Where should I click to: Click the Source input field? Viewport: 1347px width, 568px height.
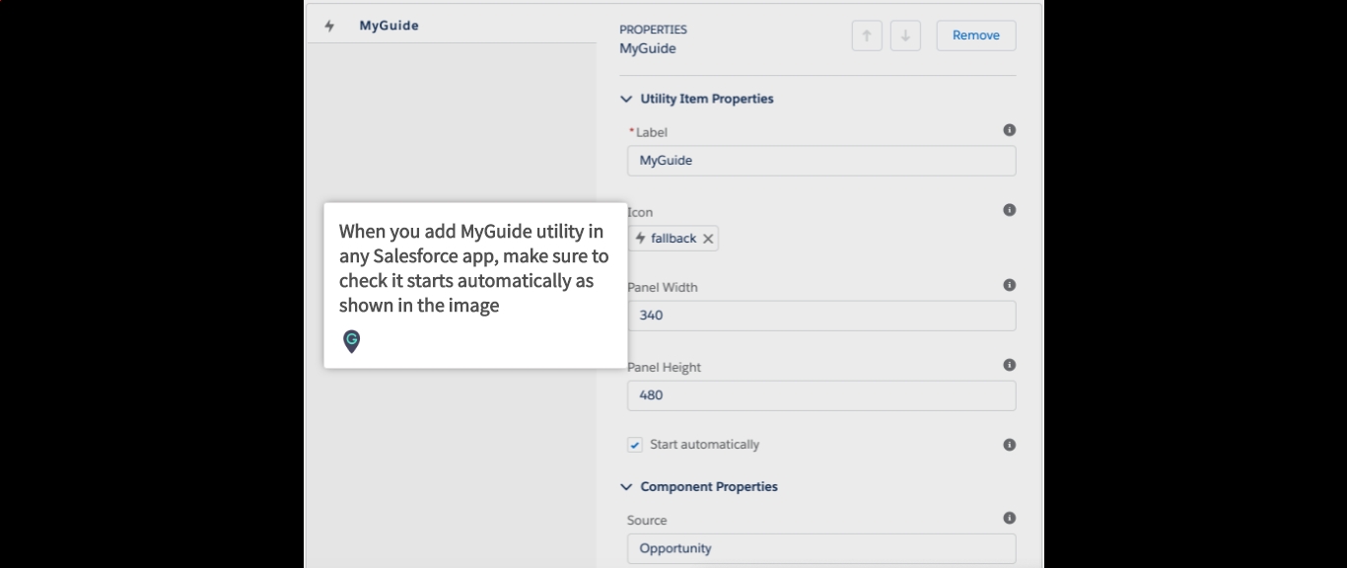[821, 548]
